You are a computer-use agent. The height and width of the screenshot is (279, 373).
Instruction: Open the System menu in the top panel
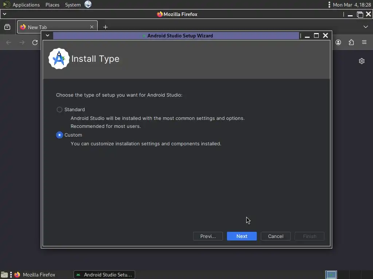point(73,5)
